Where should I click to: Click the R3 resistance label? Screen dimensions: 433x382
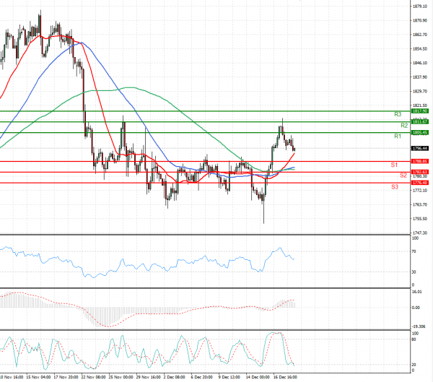[x=398, y=114]
